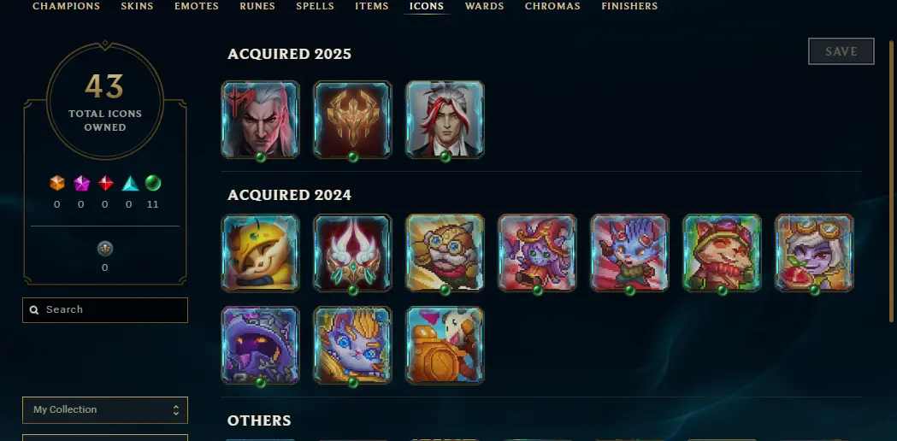Open the Chromas tab
The height and width of the screenshot is (441, 897).
pyautogui.click(x=552, y=6)
